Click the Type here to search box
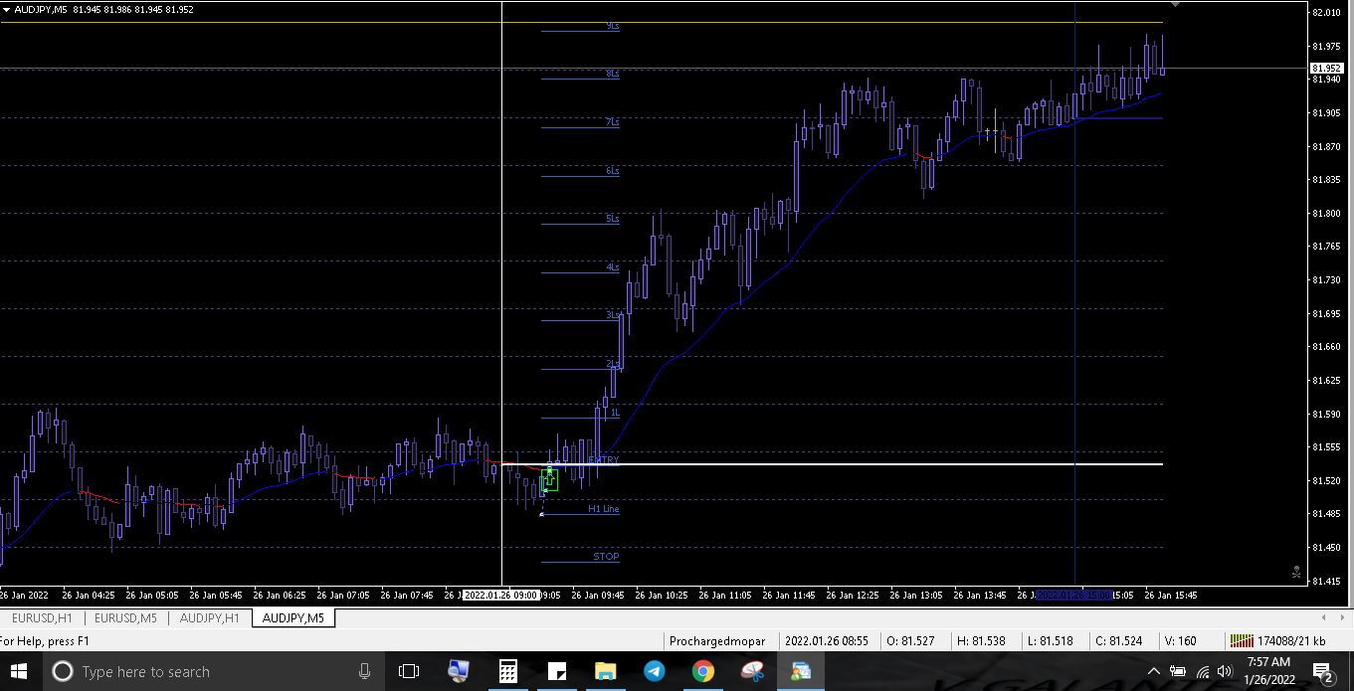Viewport: 1354px width, 691px height. pos(199,672)
